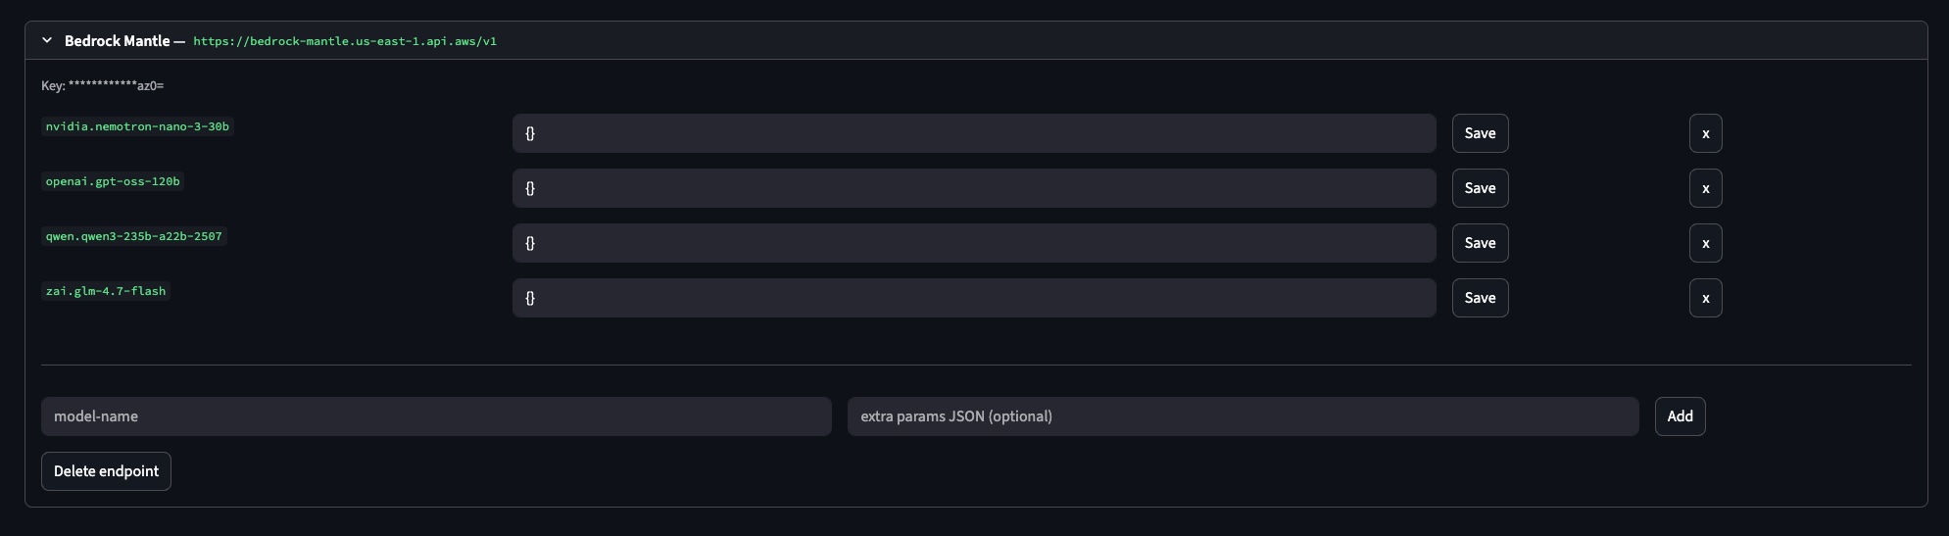Viewport: 1949px width, 536px height.
Task: Collapse the Bedrock Mantle endpoint section
Action: point(47,40)
